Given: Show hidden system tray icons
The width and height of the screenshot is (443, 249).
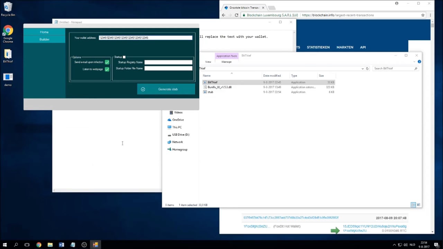Looking at the screenshot, I should [x=394, y=245].
